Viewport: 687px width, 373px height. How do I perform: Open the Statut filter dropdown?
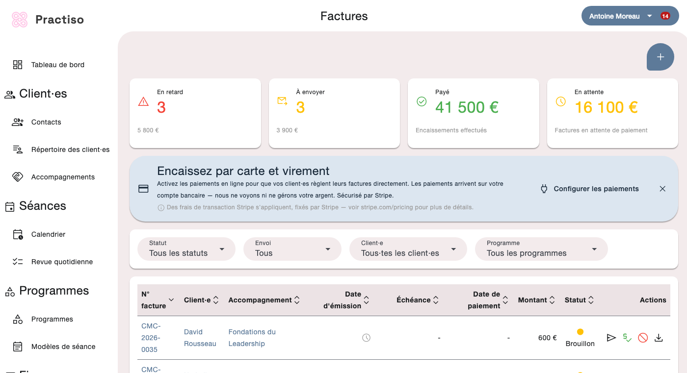pyautogui.click(x=186, y=249)
